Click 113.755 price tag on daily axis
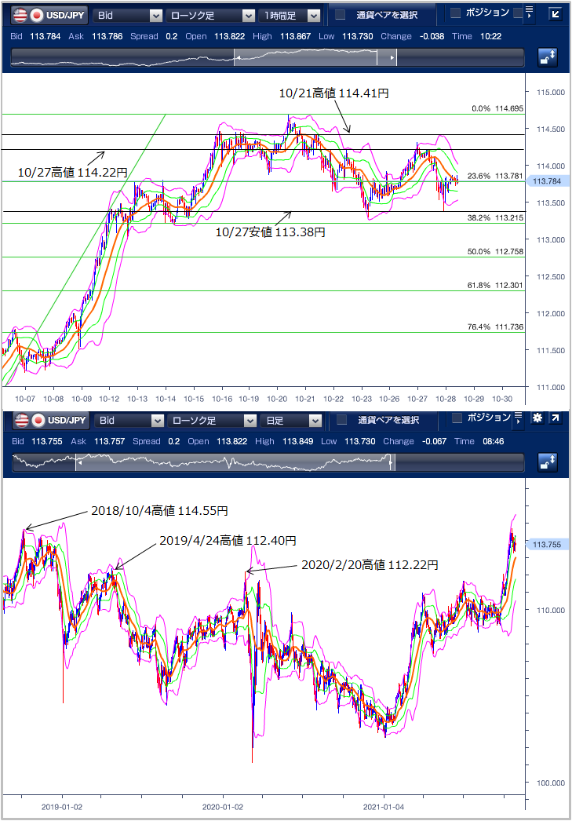 546,545
